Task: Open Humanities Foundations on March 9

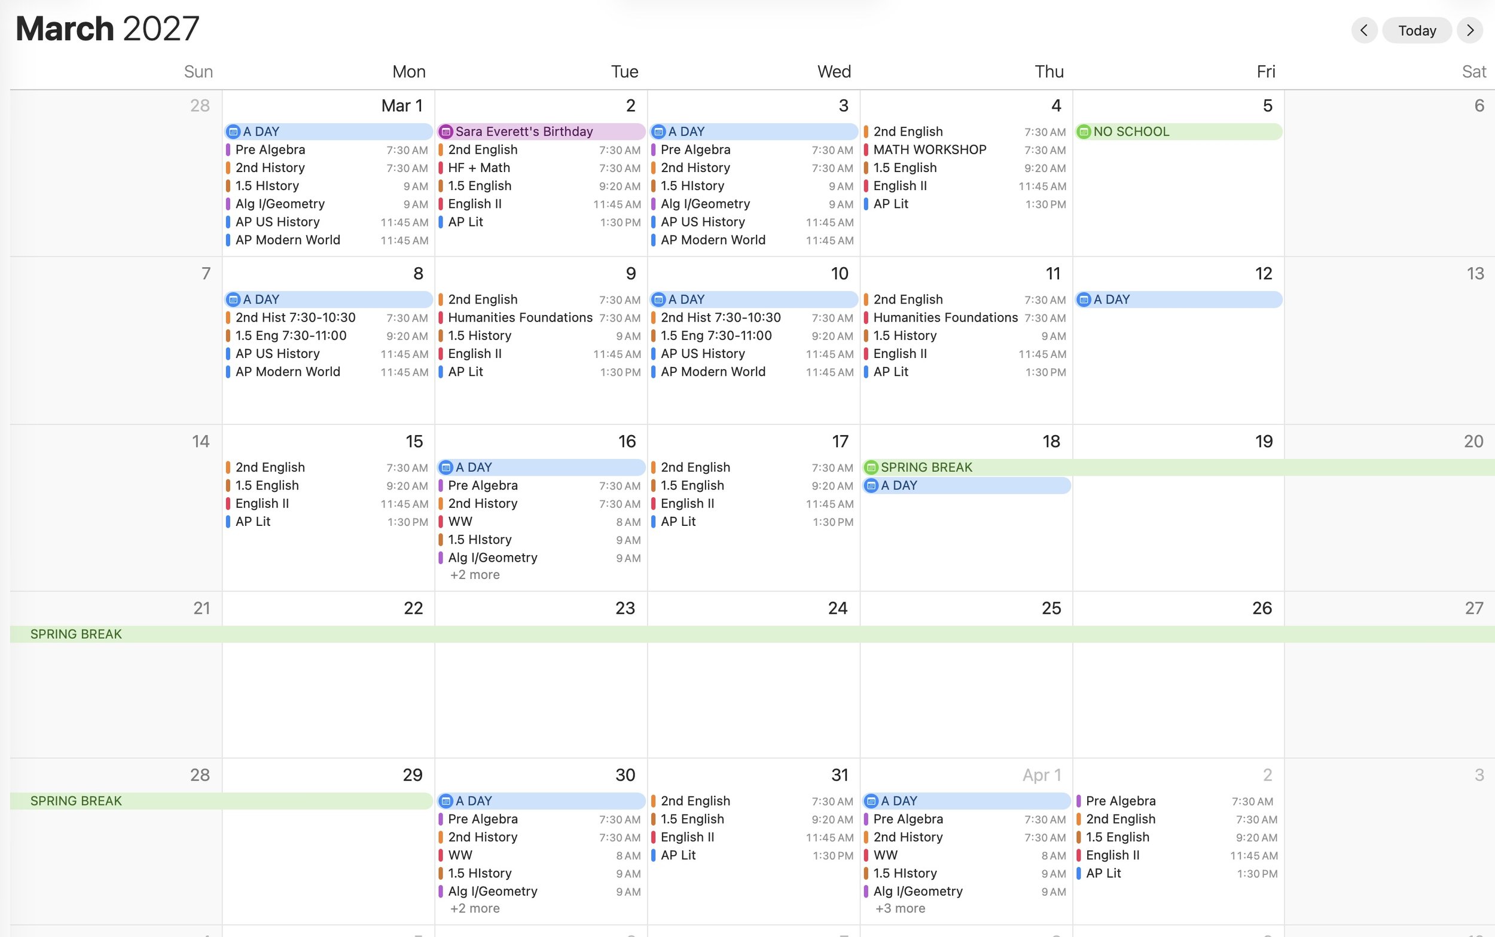Action: pos(540,317)
